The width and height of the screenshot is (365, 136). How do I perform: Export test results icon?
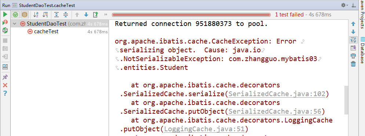point(95,15)
